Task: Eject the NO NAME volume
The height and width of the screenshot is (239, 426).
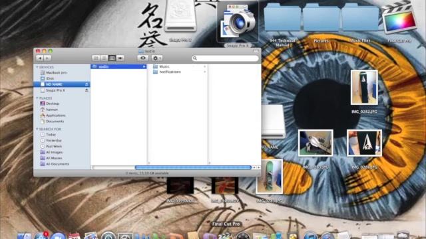Action: pos(87,84)
